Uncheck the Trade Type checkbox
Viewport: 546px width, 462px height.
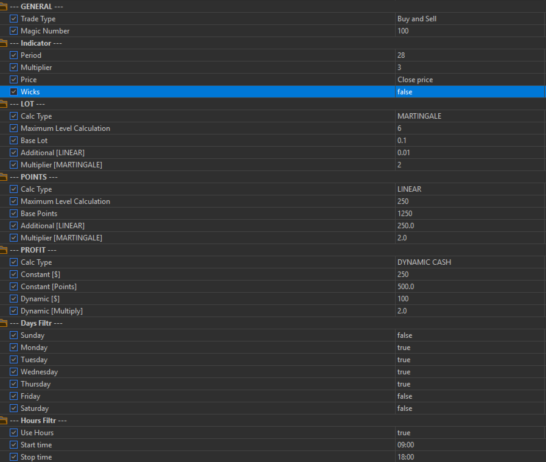(13, 18)
